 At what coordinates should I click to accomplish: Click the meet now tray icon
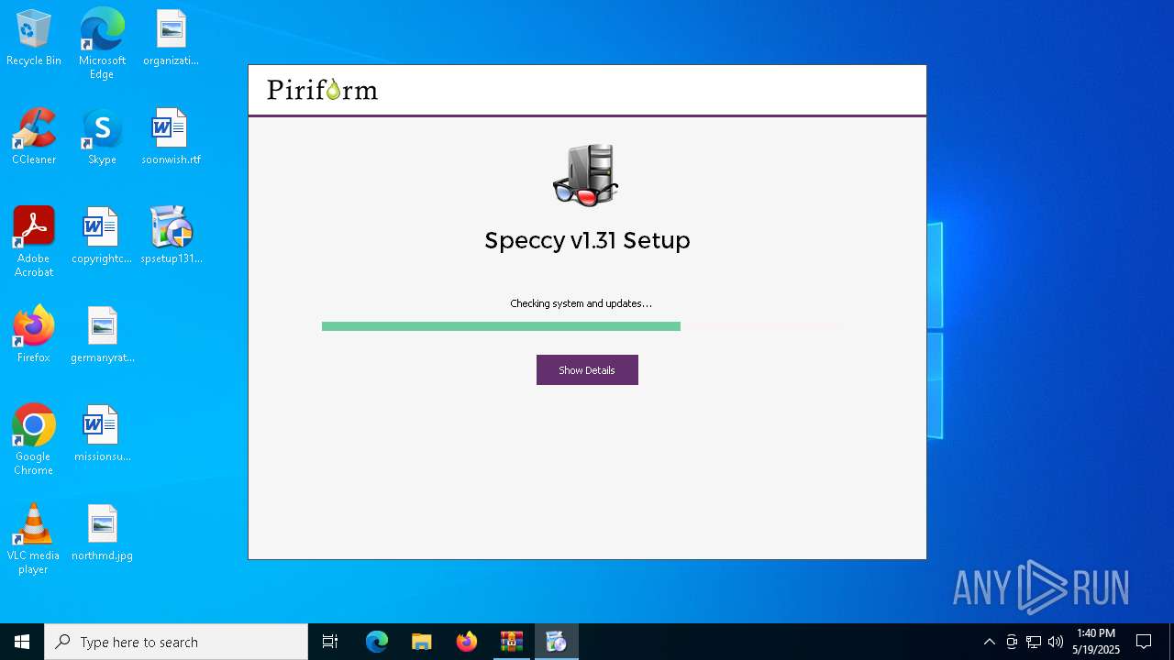pos(1012,642)
